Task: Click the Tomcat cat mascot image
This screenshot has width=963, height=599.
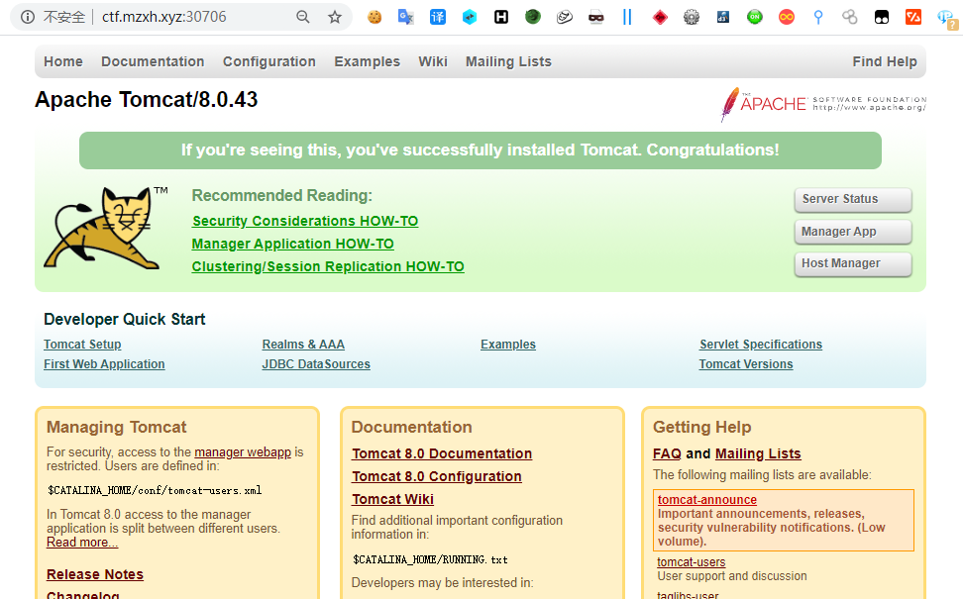Action: coord(105,228)
